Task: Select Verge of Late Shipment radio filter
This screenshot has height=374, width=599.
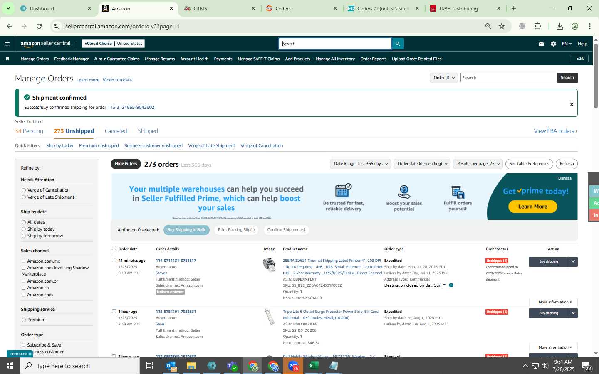Action: coord(24,197)
